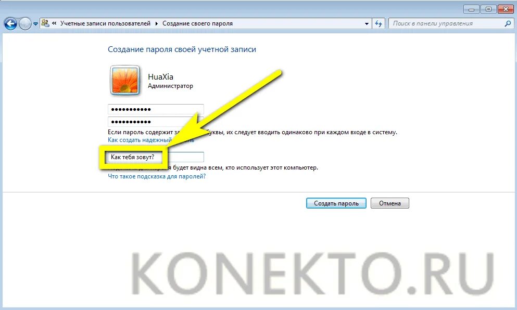Click the 'Отмена' button
Image resolution: width=517 pixels, height=310 pixels.
point(390,203)
